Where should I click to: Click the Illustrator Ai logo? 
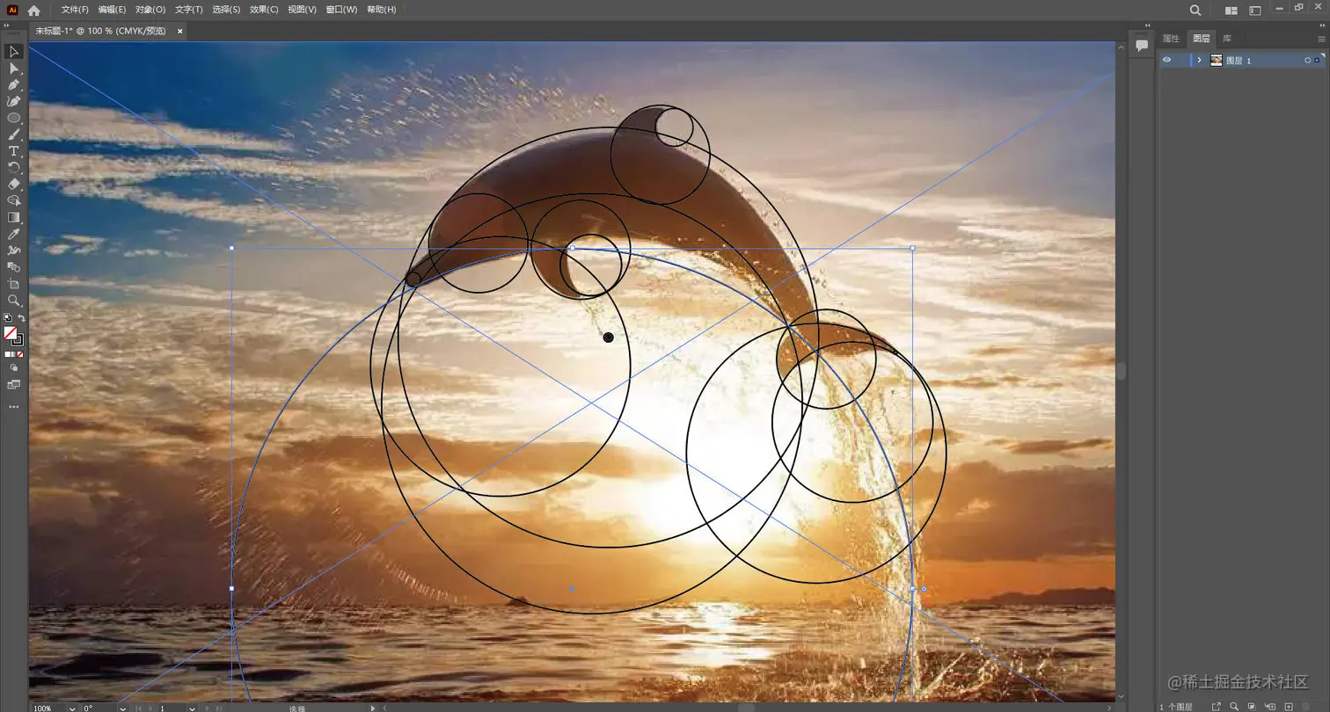pyautogui.click(x=12, y=11)
